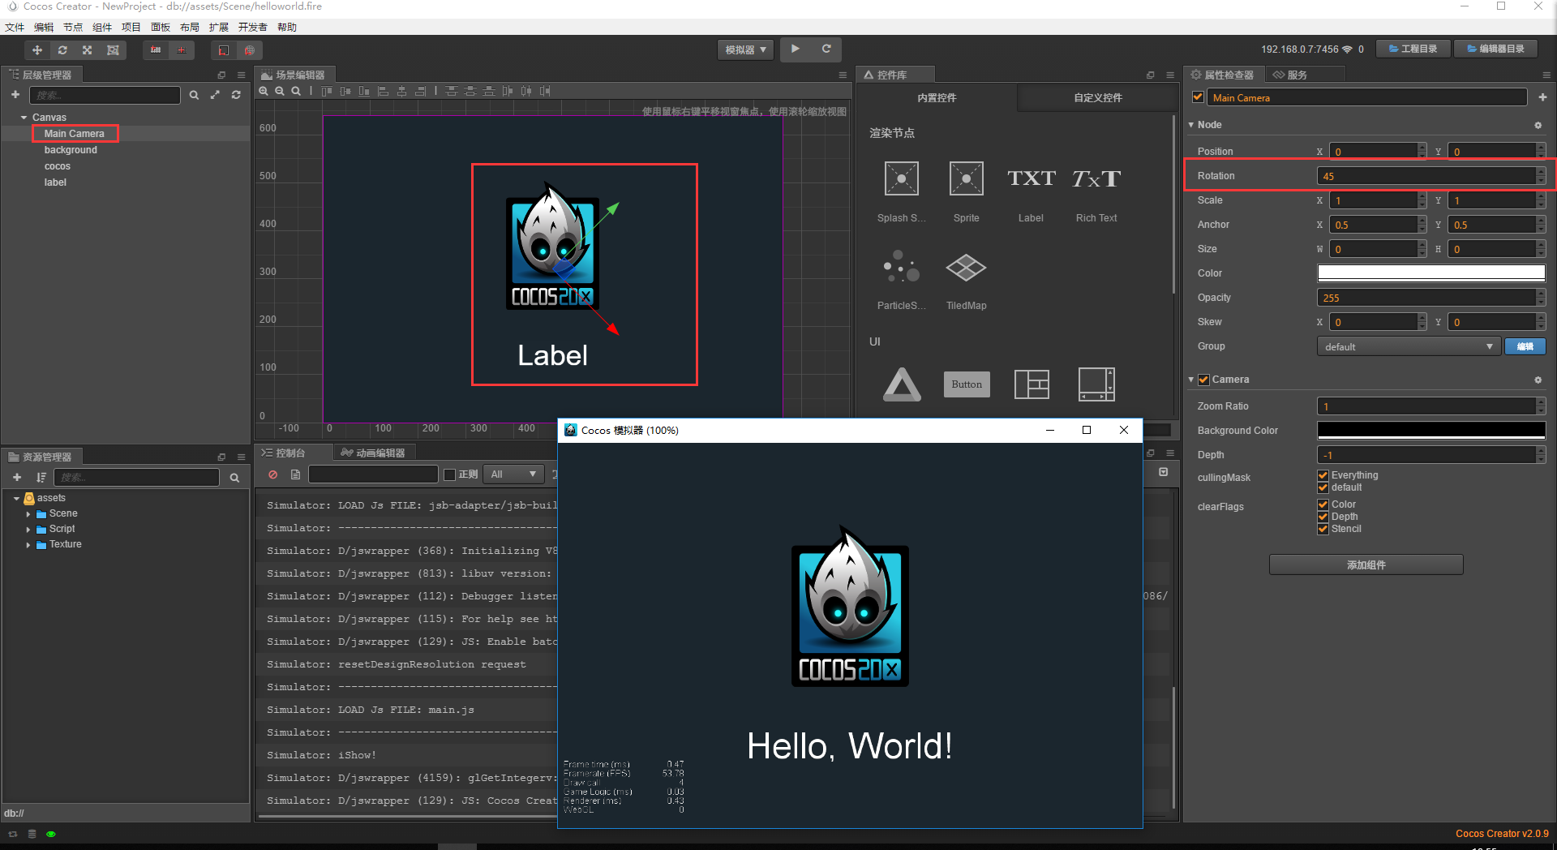Click the blue Group edit button
This screenshot has height=850, width=1557.
click(1525, 346)
